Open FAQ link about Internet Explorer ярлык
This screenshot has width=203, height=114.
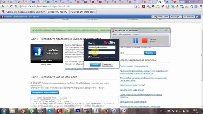click(x=143, y=79)
